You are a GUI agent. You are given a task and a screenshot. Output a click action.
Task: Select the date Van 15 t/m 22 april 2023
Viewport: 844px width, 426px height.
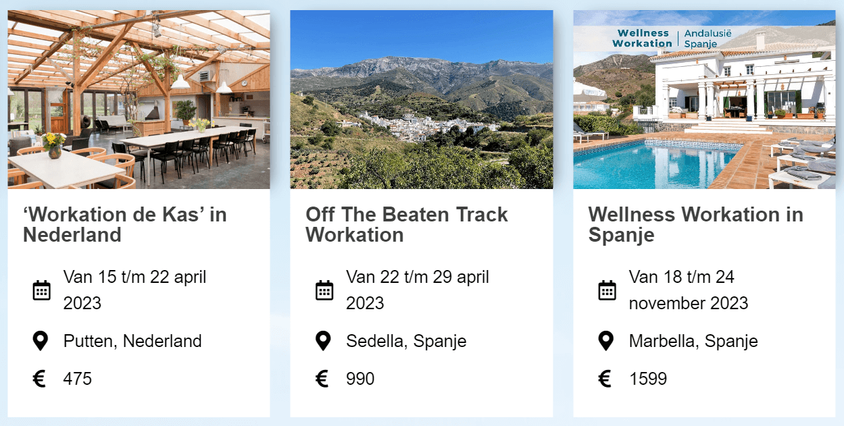135,290
